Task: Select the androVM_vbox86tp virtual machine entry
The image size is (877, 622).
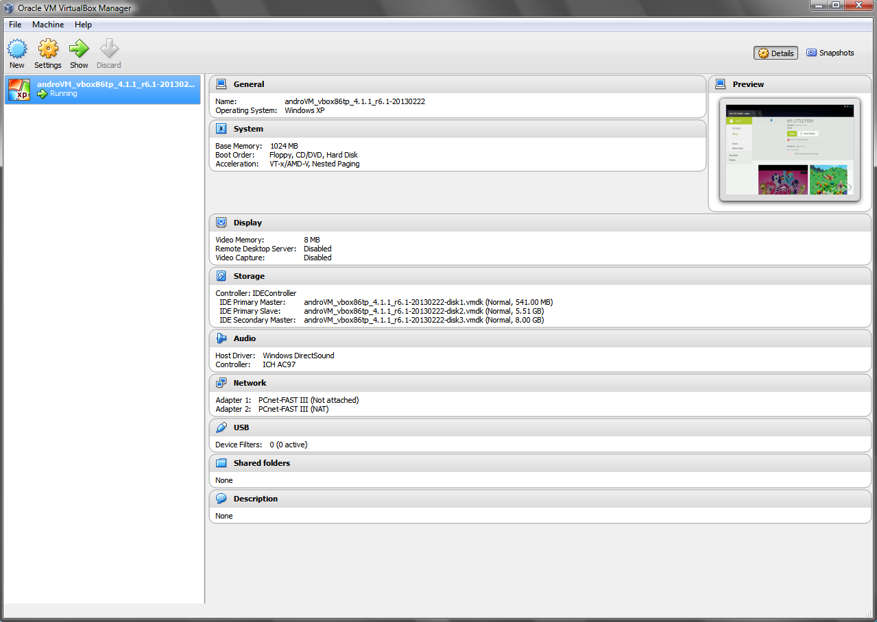Action: click(103, 89)
